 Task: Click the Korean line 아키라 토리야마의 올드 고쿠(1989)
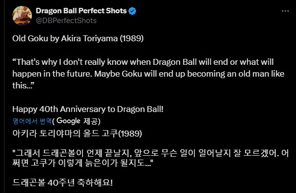[x=77, y=134]
